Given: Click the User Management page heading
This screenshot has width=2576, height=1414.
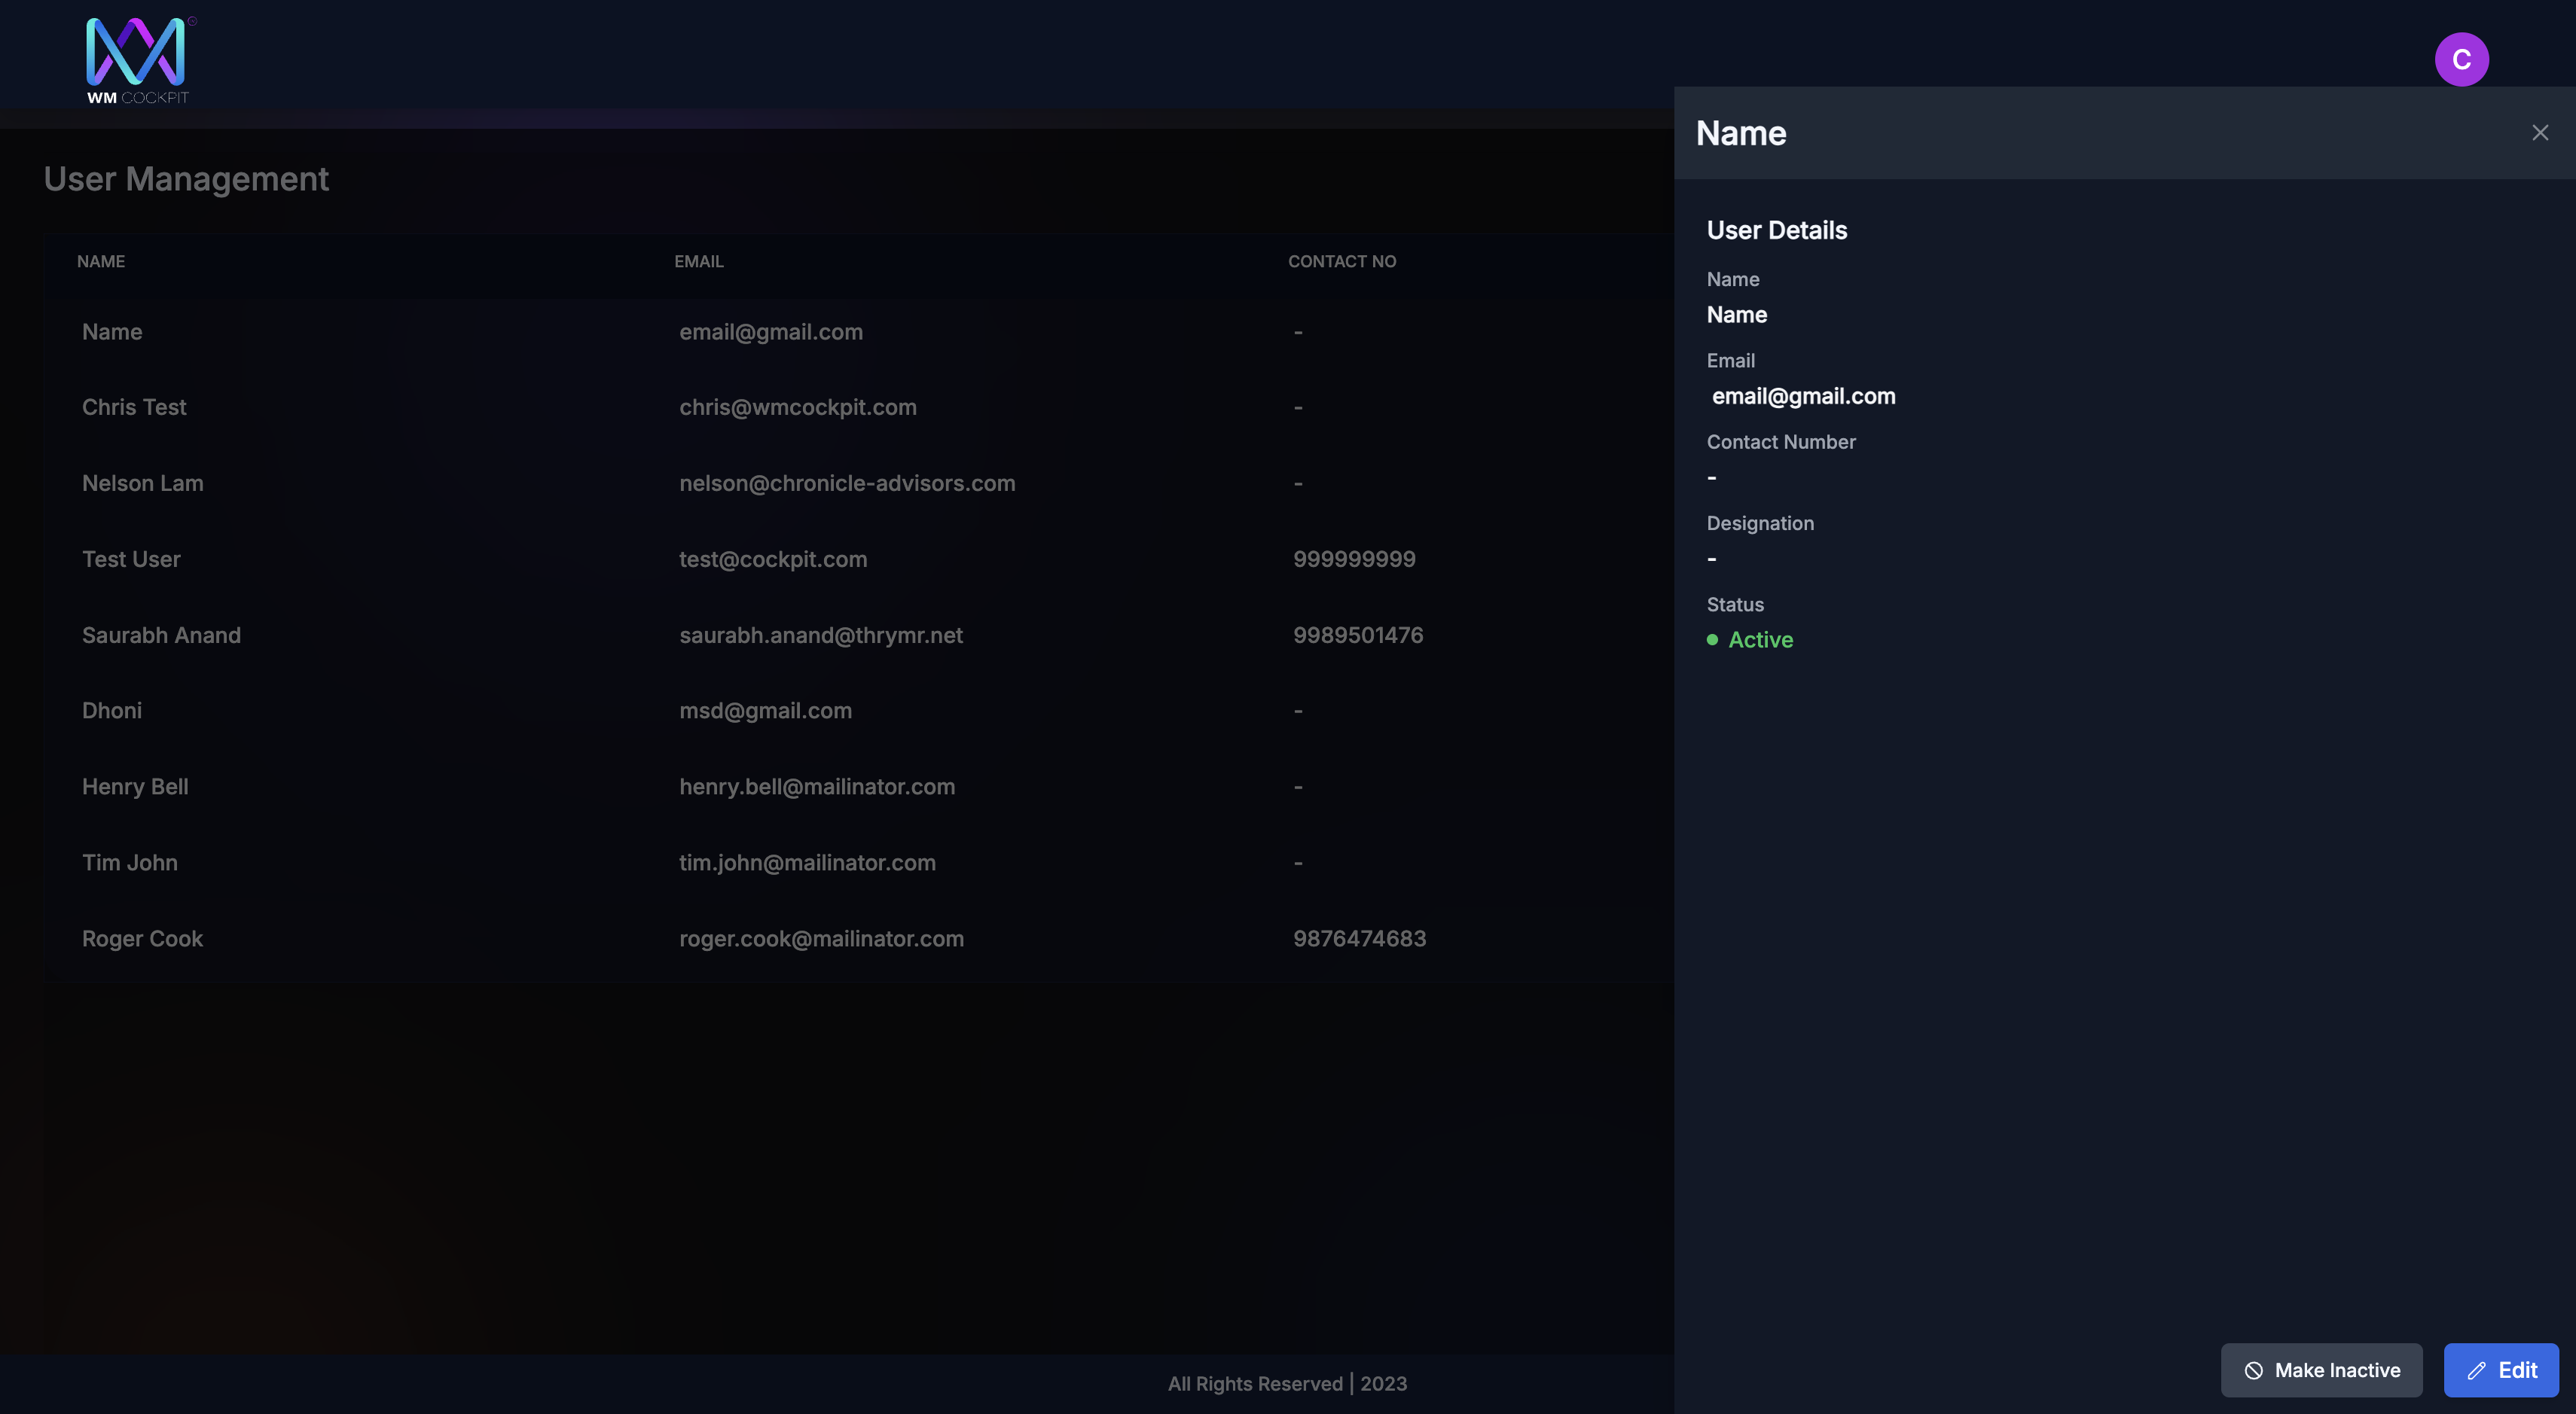Looking at the screenshot, I should (186, 179).
